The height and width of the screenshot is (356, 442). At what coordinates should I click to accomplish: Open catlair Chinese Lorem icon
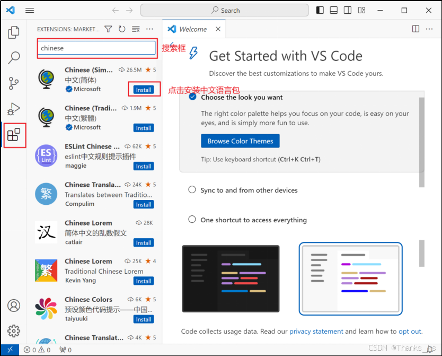(x=46, y=232)
